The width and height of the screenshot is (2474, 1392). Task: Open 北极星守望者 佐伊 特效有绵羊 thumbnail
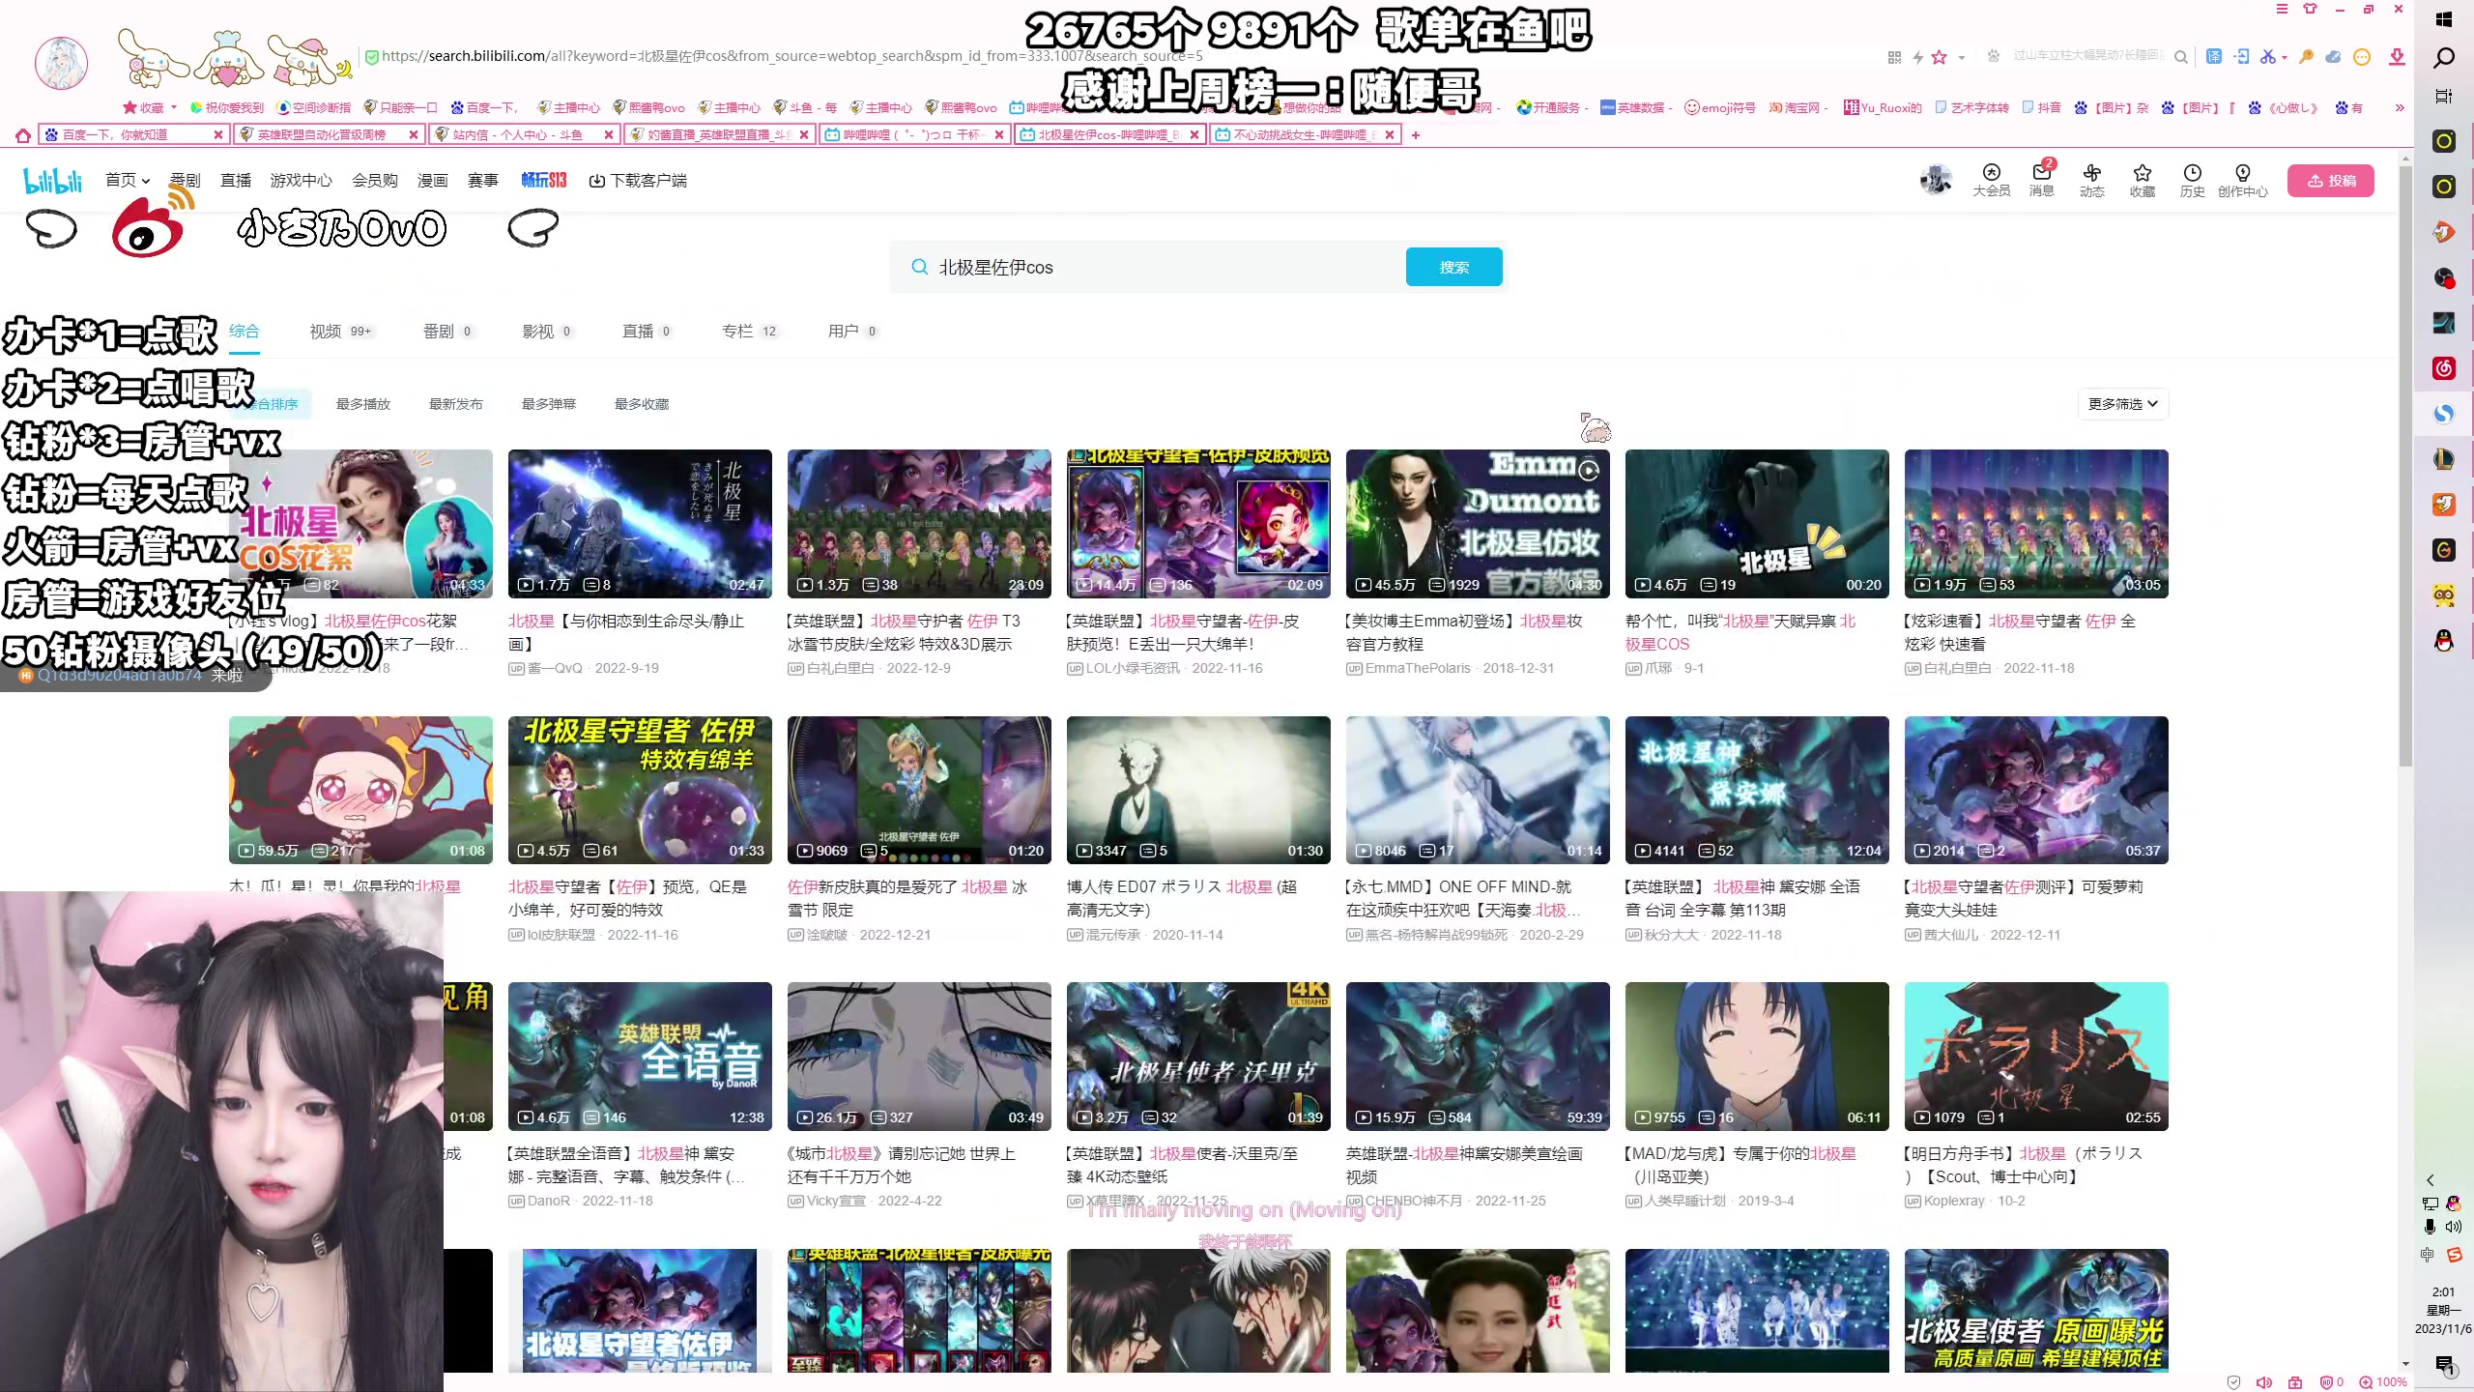tap(640, 790)
